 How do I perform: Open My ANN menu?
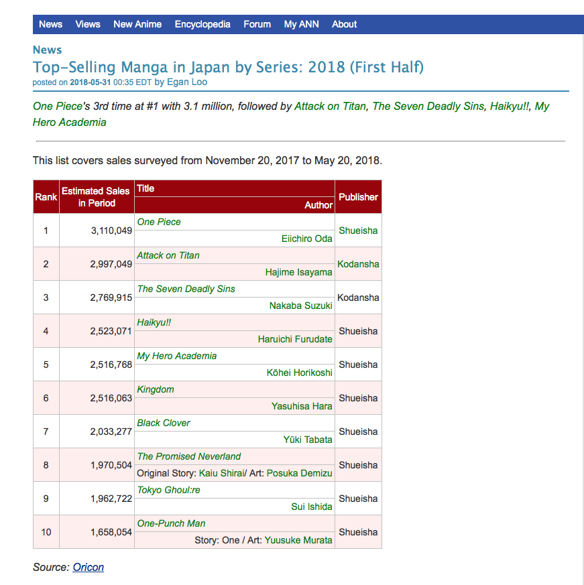(x=301, y=24)
